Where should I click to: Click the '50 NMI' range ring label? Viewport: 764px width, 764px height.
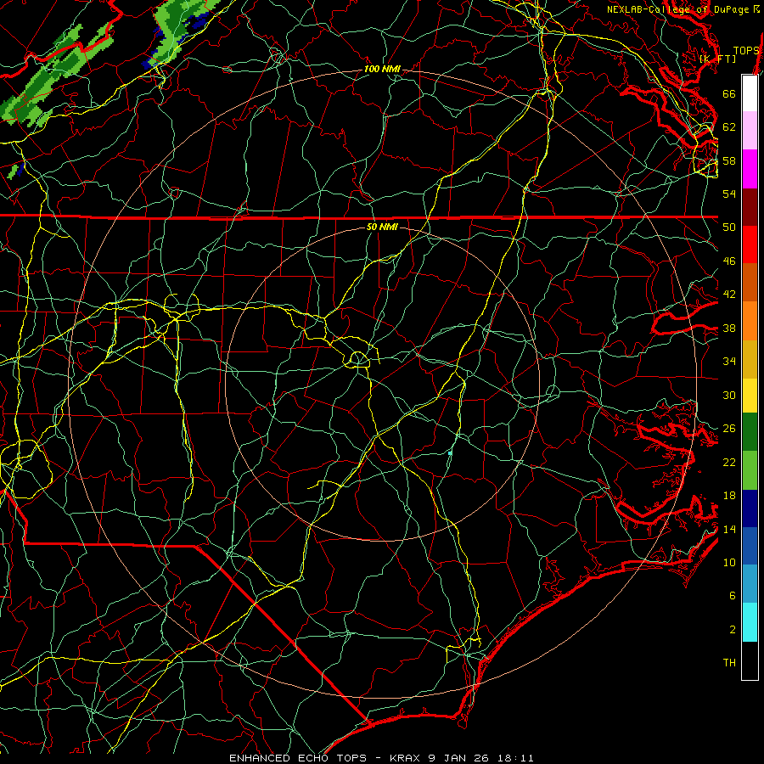pos(382,227)
